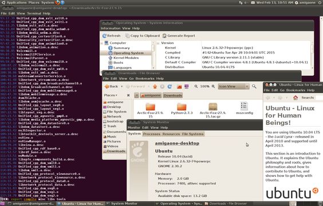Viewport: 323px width, 206px height.
Task: Click the Back button in File Browser
Action: point(112,86)
